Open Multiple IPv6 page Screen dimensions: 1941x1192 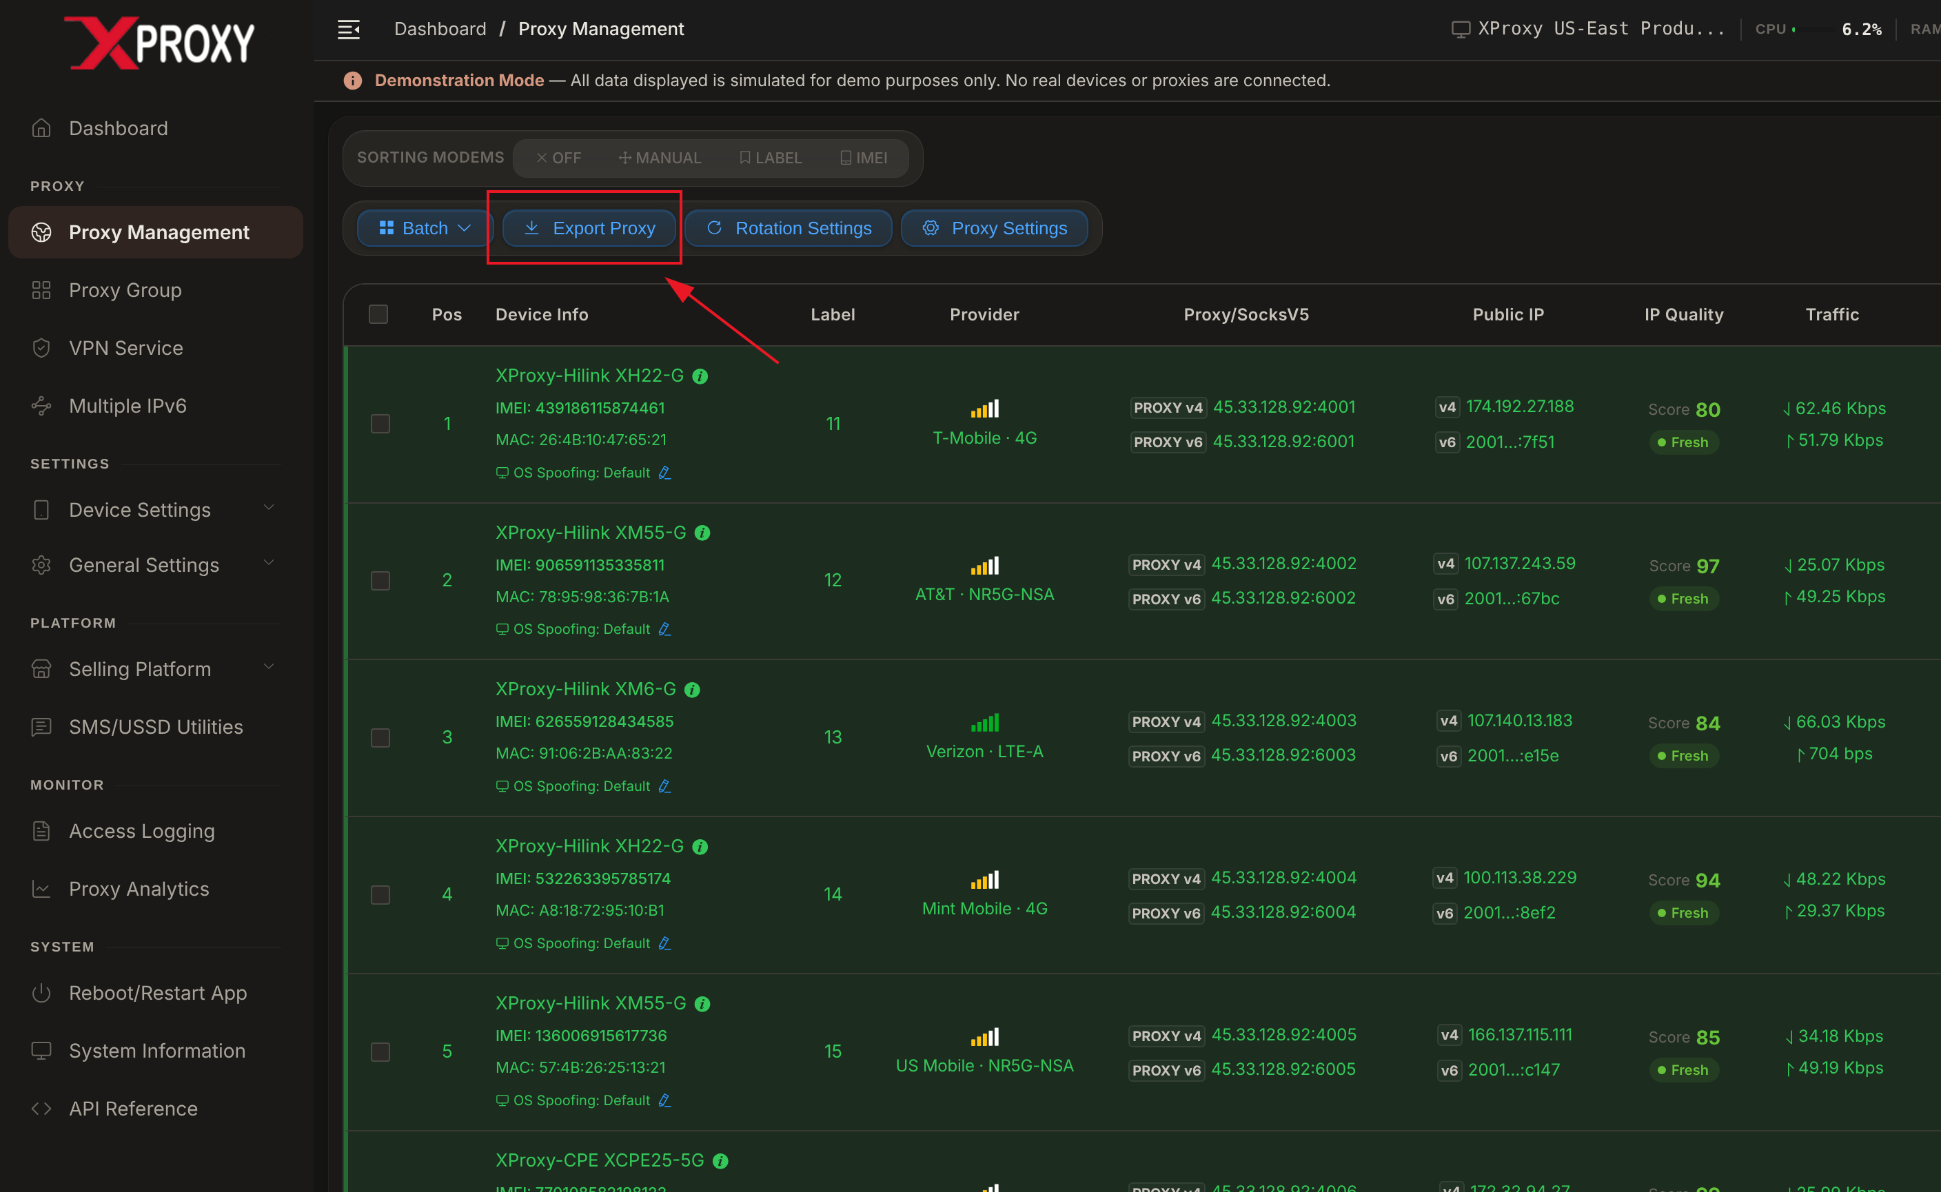click(155, 405)
